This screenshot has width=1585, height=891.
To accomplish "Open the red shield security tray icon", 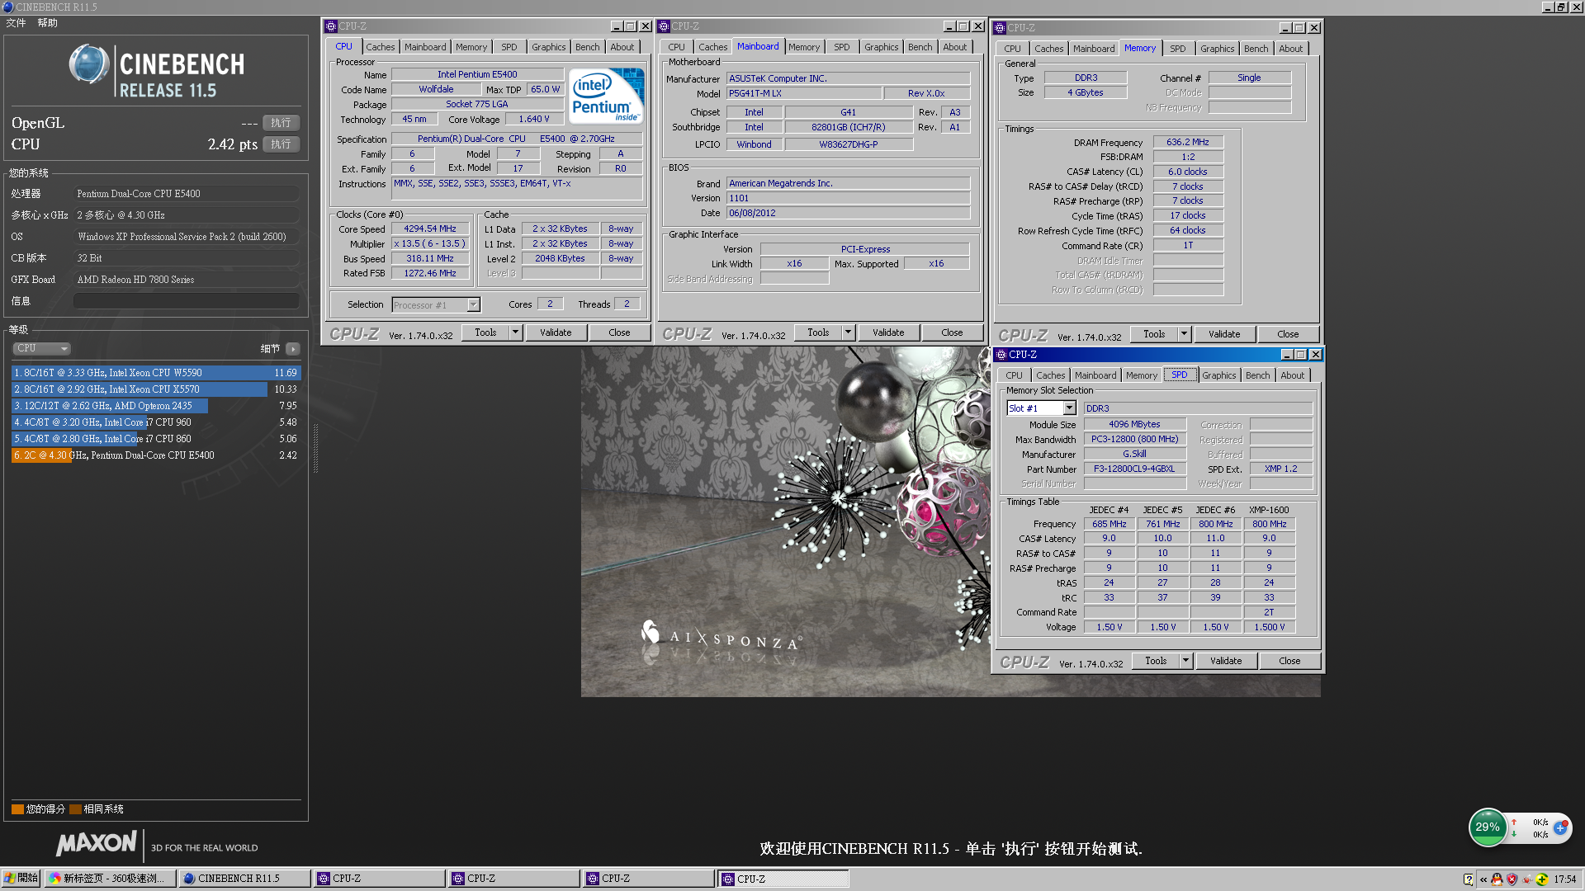I will click(1512, 879).
